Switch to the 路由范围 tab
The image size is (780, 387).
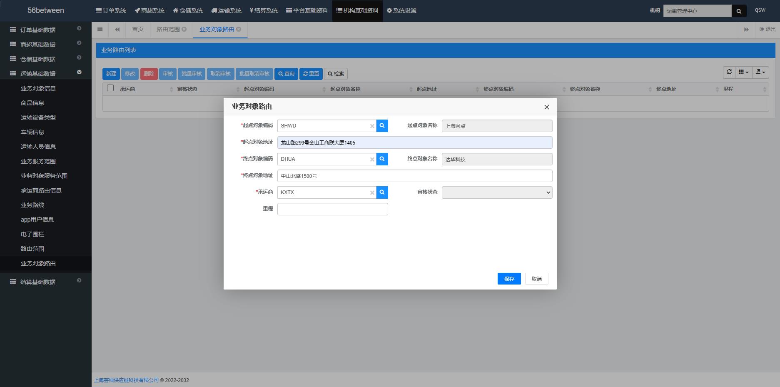[168, 29]
